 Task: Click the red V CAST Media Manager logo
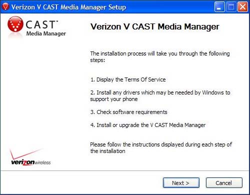[36, 26]
